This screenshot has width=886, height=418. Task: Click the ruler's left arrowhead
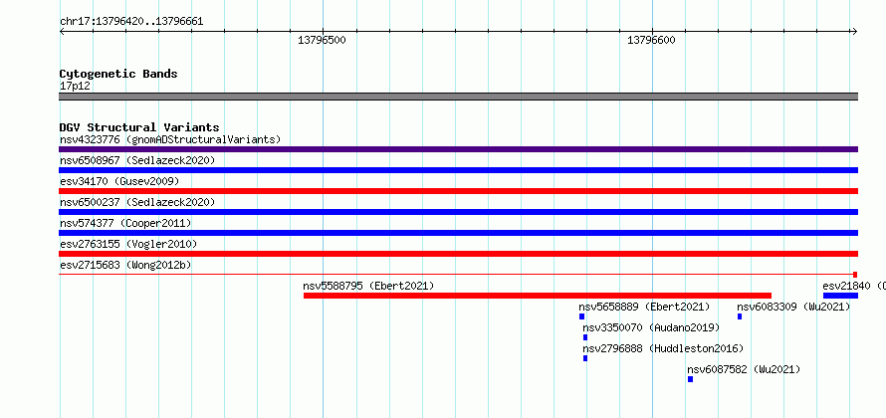click(x=62, y=32)
